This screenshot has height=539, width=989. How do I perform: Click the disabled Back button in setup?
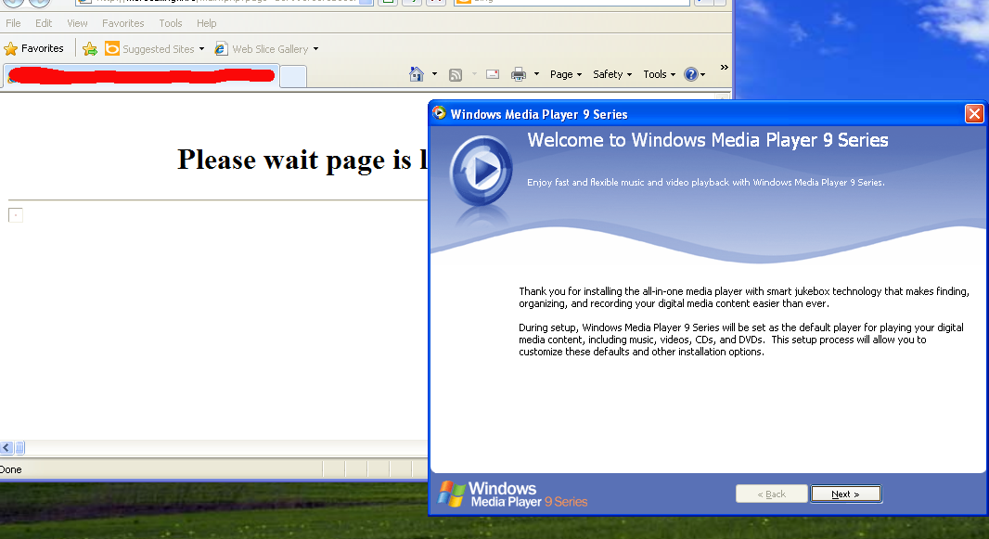(x=771, y=494)
